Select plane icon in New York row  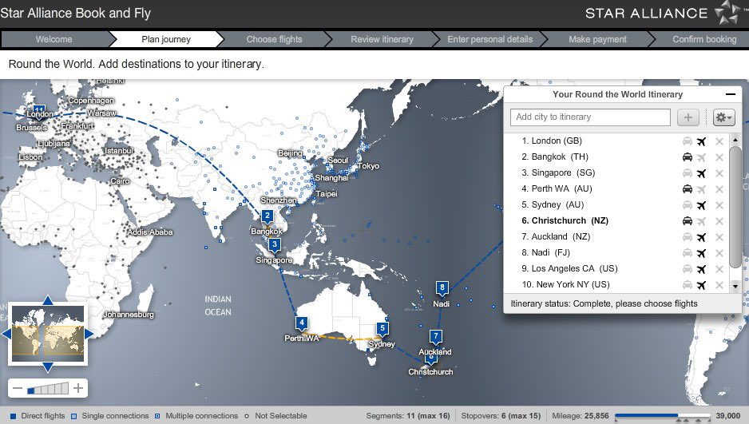[x=701, y=285]
